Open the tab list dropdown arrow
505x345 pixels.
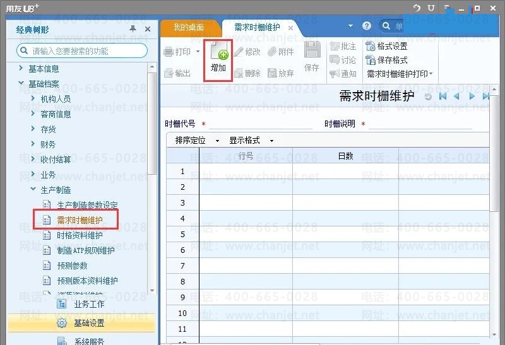350,26
